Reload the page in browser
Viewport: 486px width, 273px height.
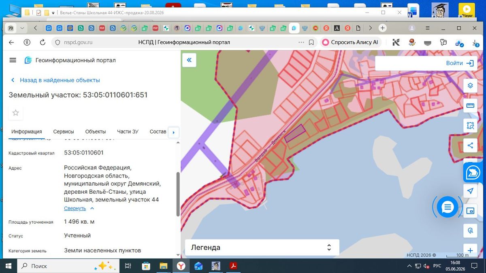(43, 42)
